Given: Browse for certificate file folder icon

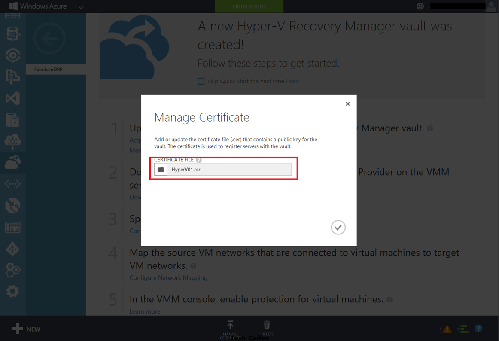Looking at the screenshot, I should point(161,169).
